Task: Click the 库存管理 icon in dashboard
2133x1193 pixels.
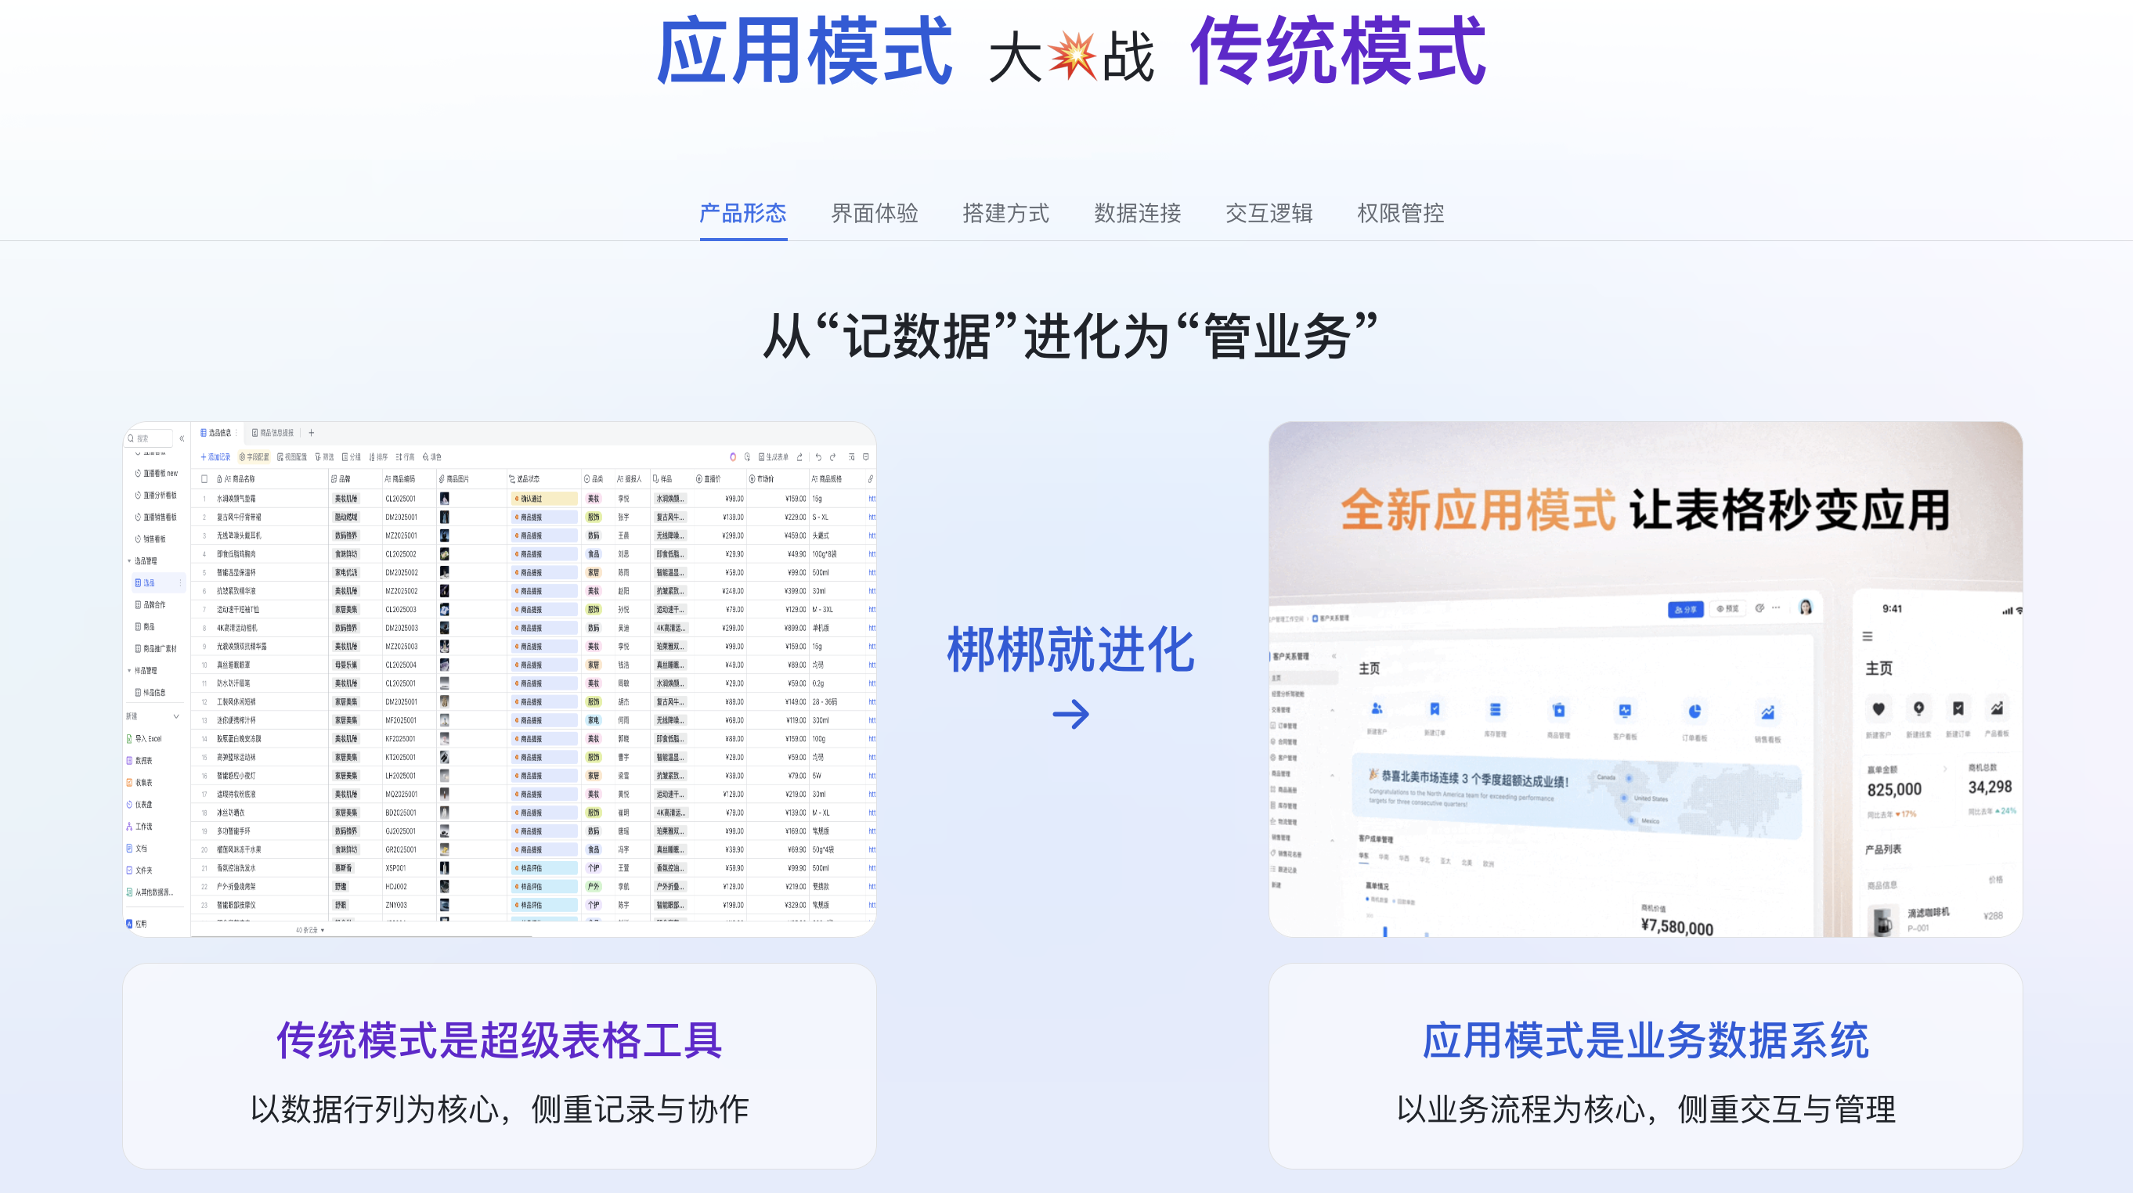Action: pos(1495,710)
